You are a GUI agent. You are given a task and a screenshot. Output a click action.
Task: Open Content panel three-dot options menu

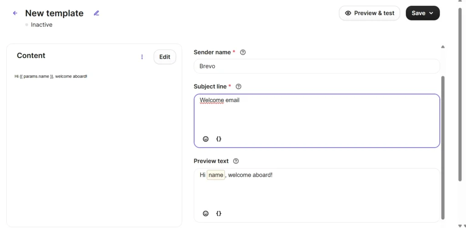point(142,57)
